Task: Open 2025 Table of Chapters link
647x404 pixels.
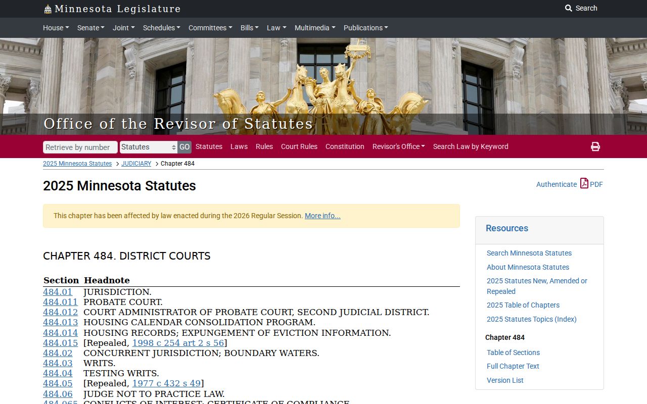Action: 523,305
